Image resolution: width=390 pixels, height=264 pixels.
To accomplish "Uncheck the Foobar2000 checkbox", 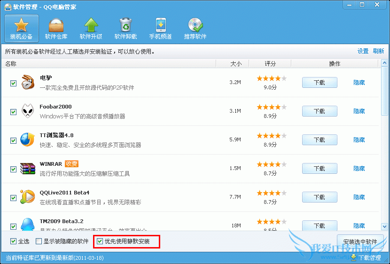I will (14, 112).
